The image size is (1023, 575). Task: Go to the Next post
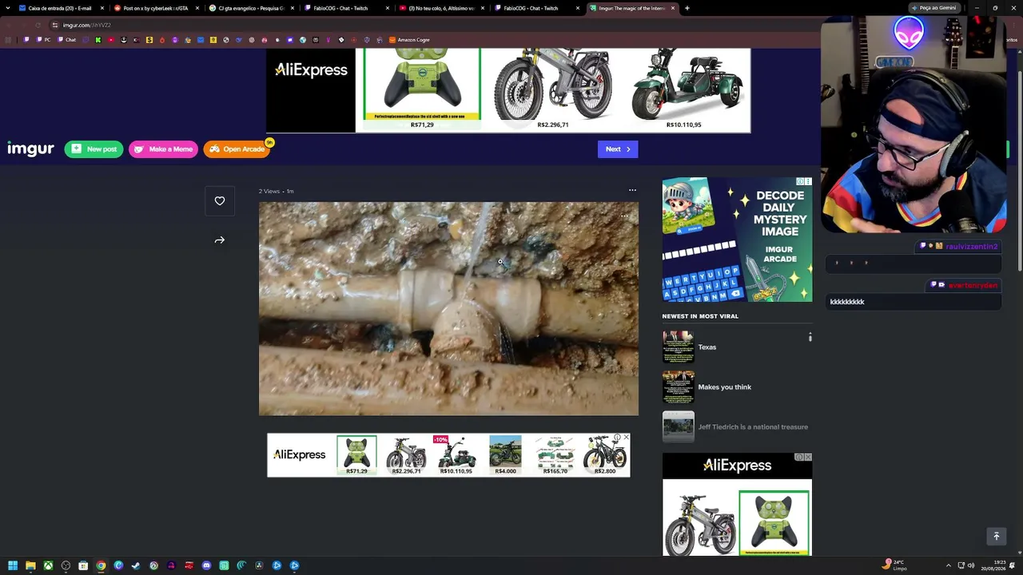pos(618,149)
